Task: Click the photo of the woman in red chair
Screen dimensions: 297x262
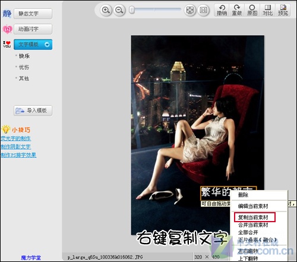Action: tap(197, 135)
